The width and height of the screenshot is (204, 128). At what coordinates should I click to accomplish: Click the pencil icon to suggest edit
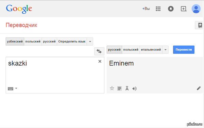(x=199, y=88)
